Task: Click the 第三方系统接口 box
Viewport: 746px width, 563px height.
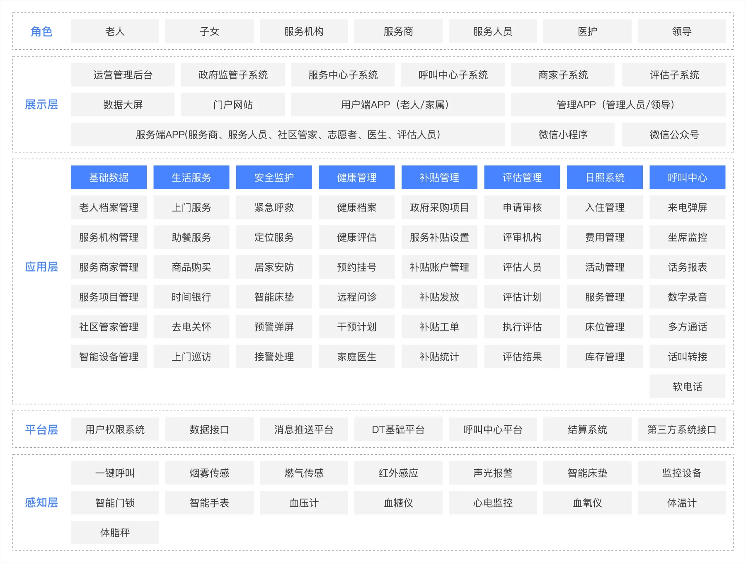Action: pos(682,430)
